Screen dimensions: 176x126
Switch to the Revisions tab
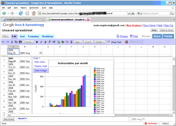[48, 36]
